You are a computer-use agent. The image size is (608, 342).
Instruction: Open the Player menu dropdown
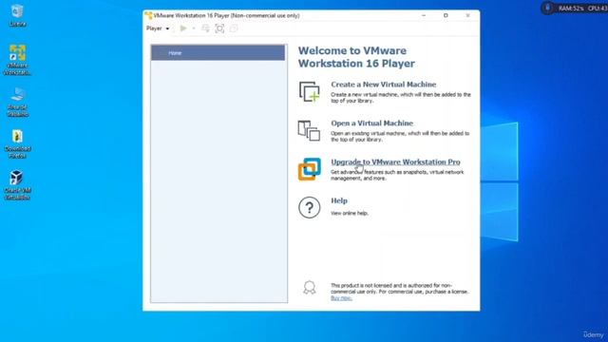coord(158,28)
